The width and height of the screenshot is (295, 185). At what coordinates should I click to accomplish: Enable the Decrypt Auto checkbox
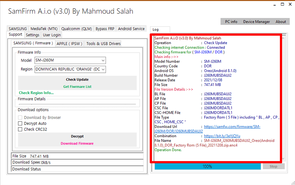click(x=20, y=124)
